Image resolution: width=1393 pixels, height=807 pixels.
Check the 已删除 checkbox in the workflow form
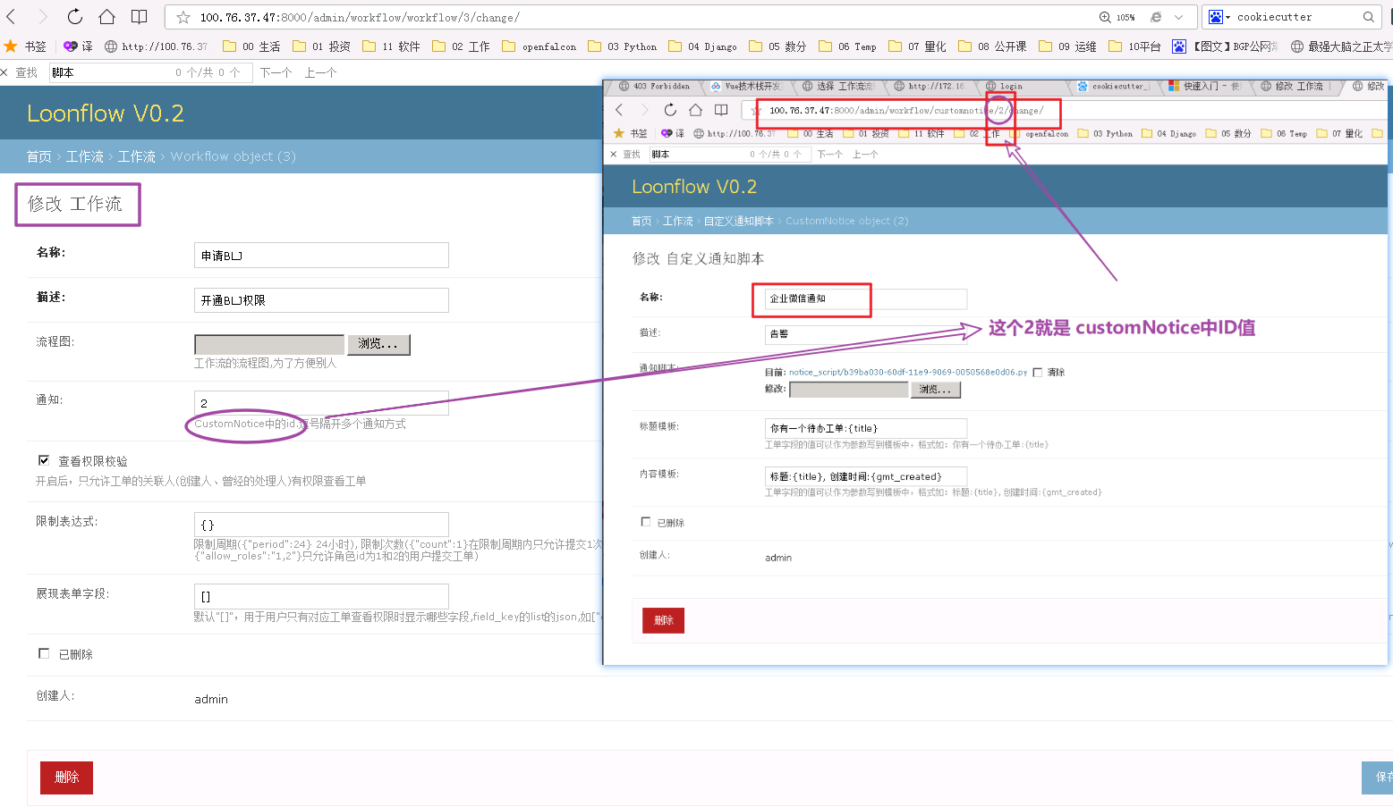(44, 653)
